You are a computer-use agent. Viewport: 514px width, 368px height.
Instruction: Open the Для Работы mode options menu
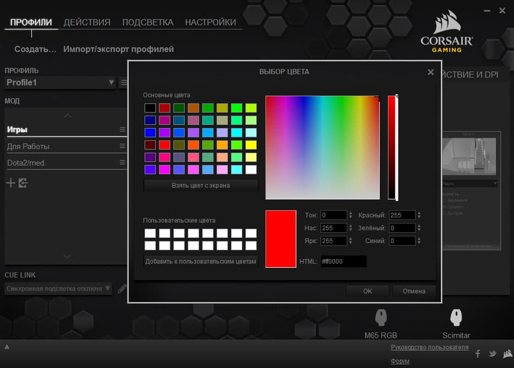coord(122,146)
